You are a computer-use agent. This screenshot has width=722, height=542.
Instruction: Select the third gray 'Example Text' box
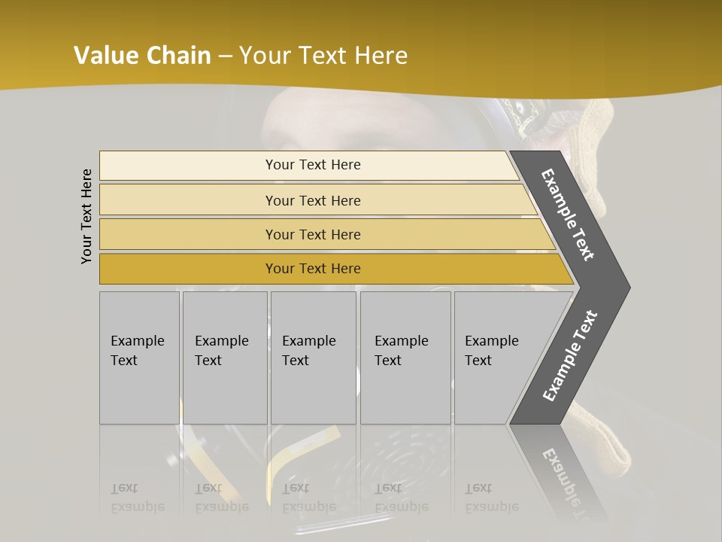point(314,358)
